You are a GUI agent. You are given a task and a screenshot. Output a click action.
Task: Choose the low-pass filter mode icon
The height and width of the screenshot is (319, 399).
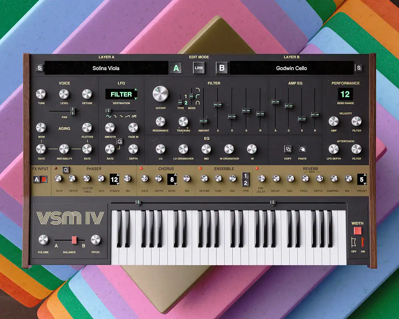tap(198, 90)
